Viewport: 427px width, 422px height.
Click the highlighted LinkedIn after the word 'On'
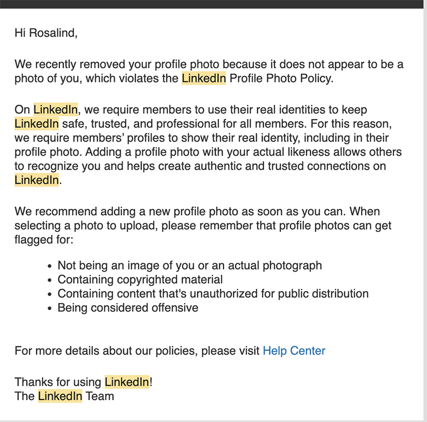point(56,109)
